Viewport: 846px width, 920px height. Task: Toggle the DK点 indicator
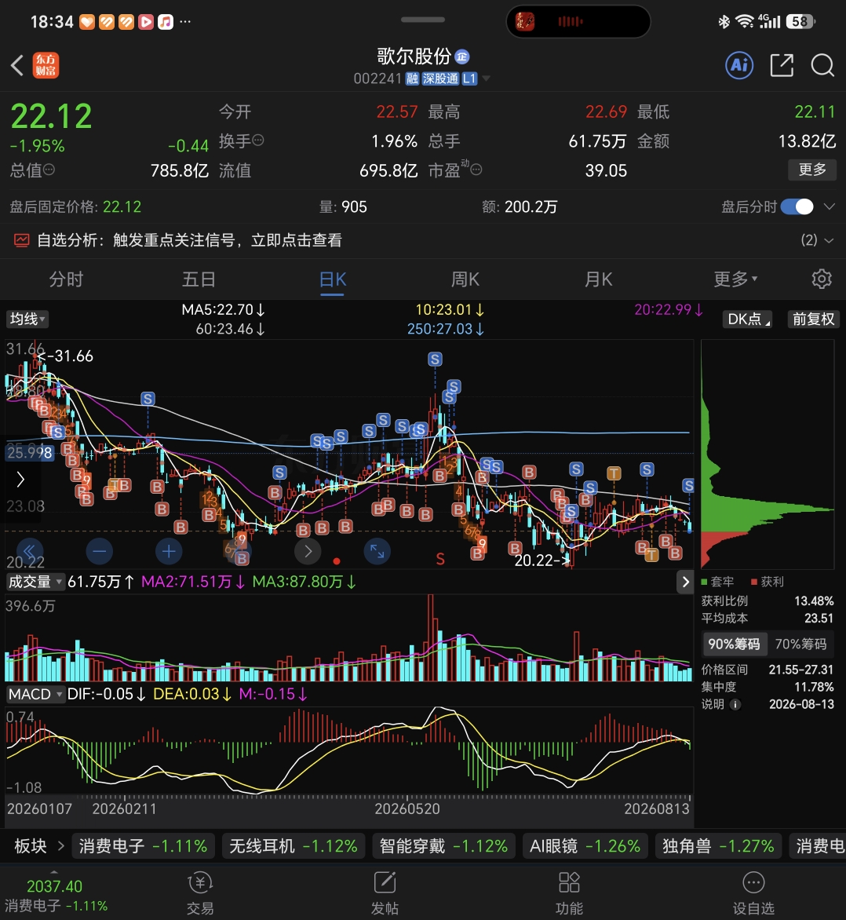click(749, 319)
